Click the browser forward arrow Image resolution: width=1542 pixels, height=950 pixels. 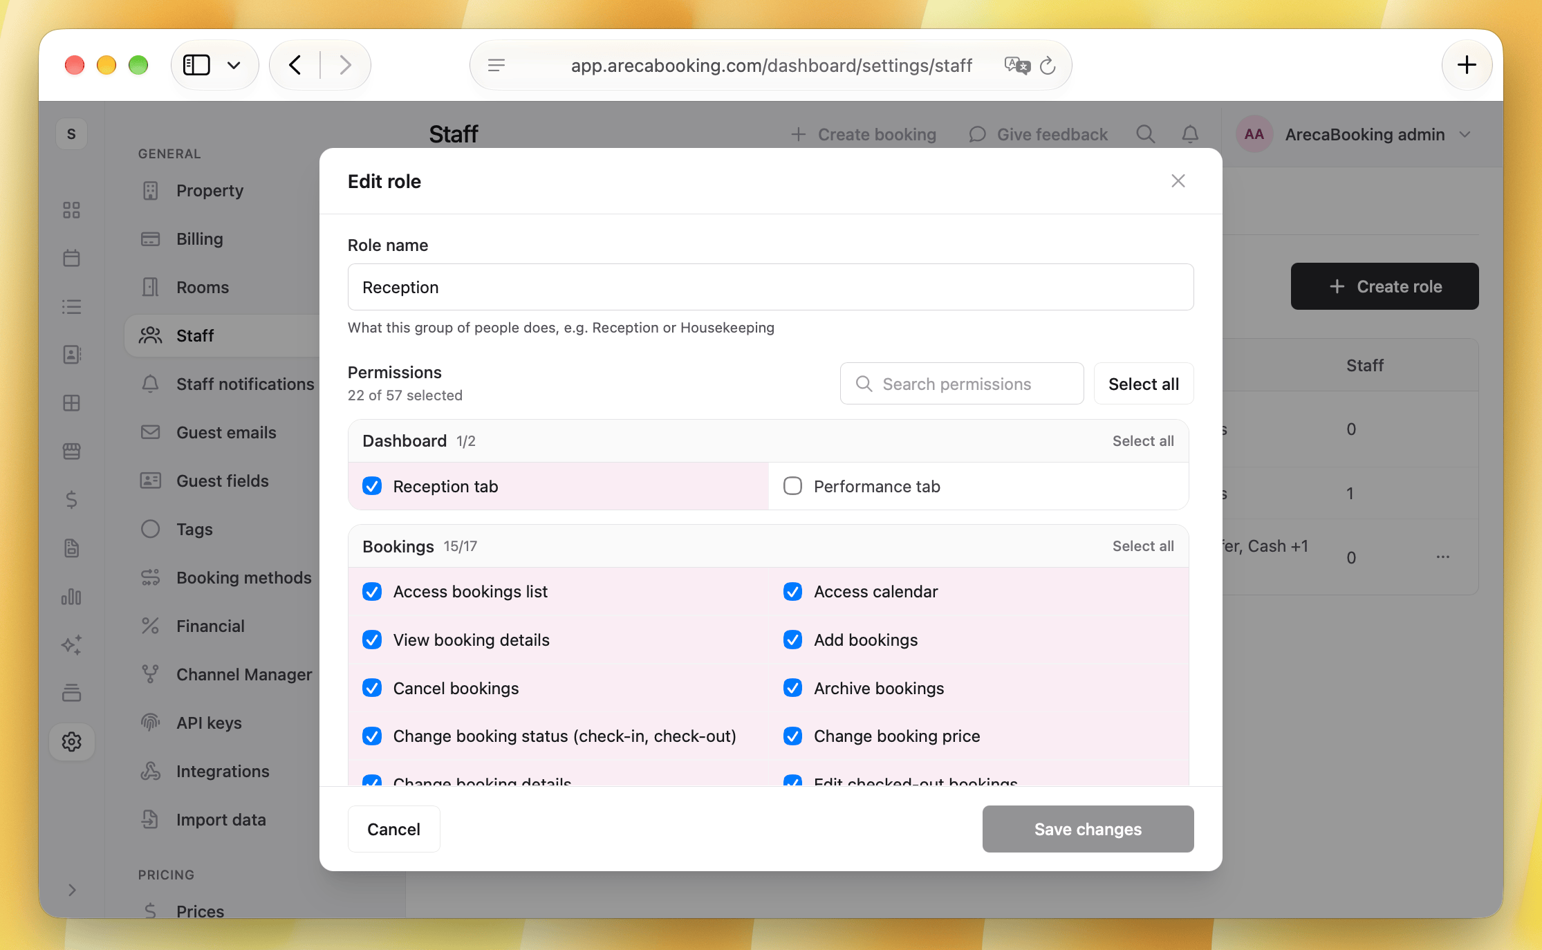click(x=345, y=65)
